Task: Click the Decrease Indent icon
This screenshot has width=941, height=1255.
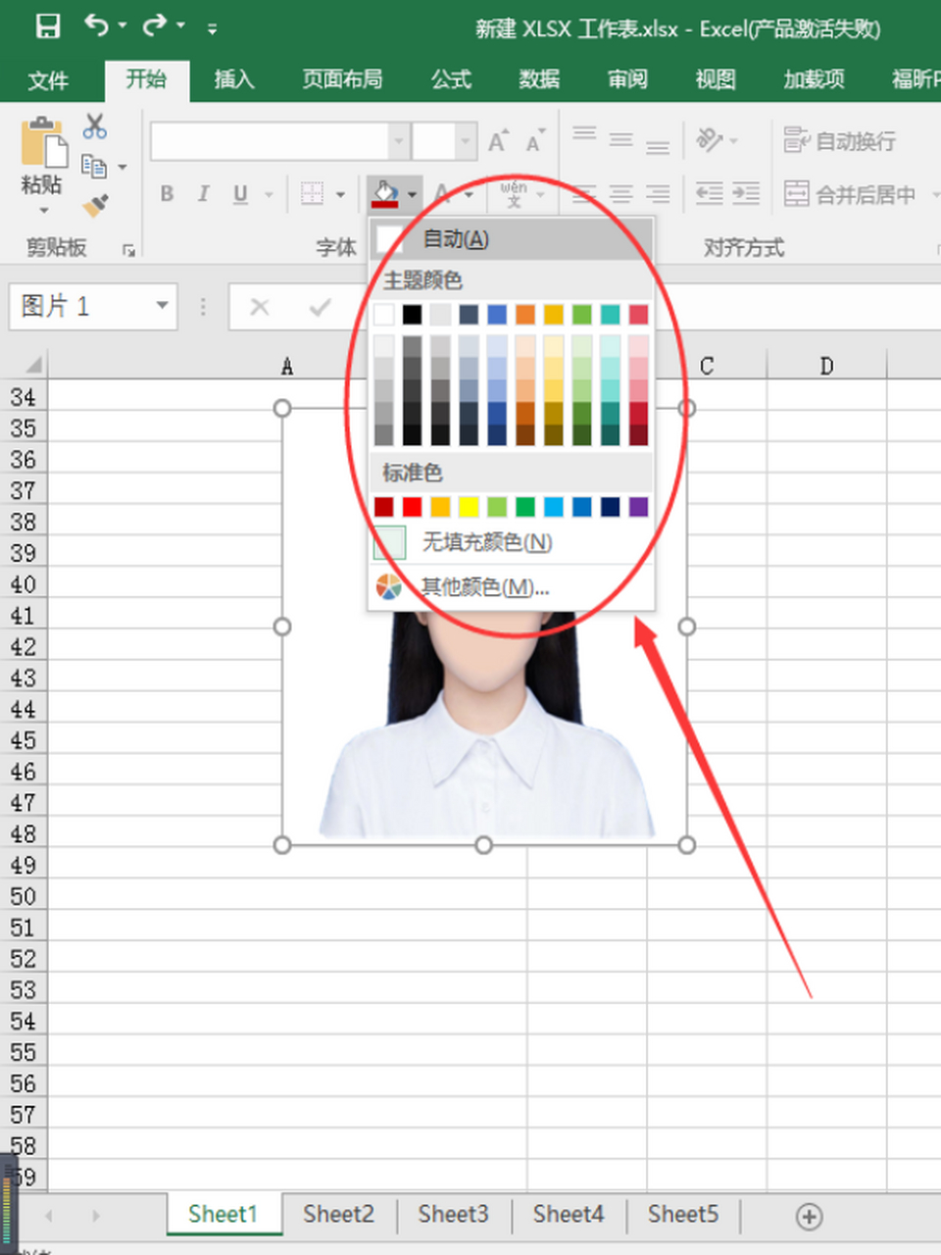Action: point(709,193)
